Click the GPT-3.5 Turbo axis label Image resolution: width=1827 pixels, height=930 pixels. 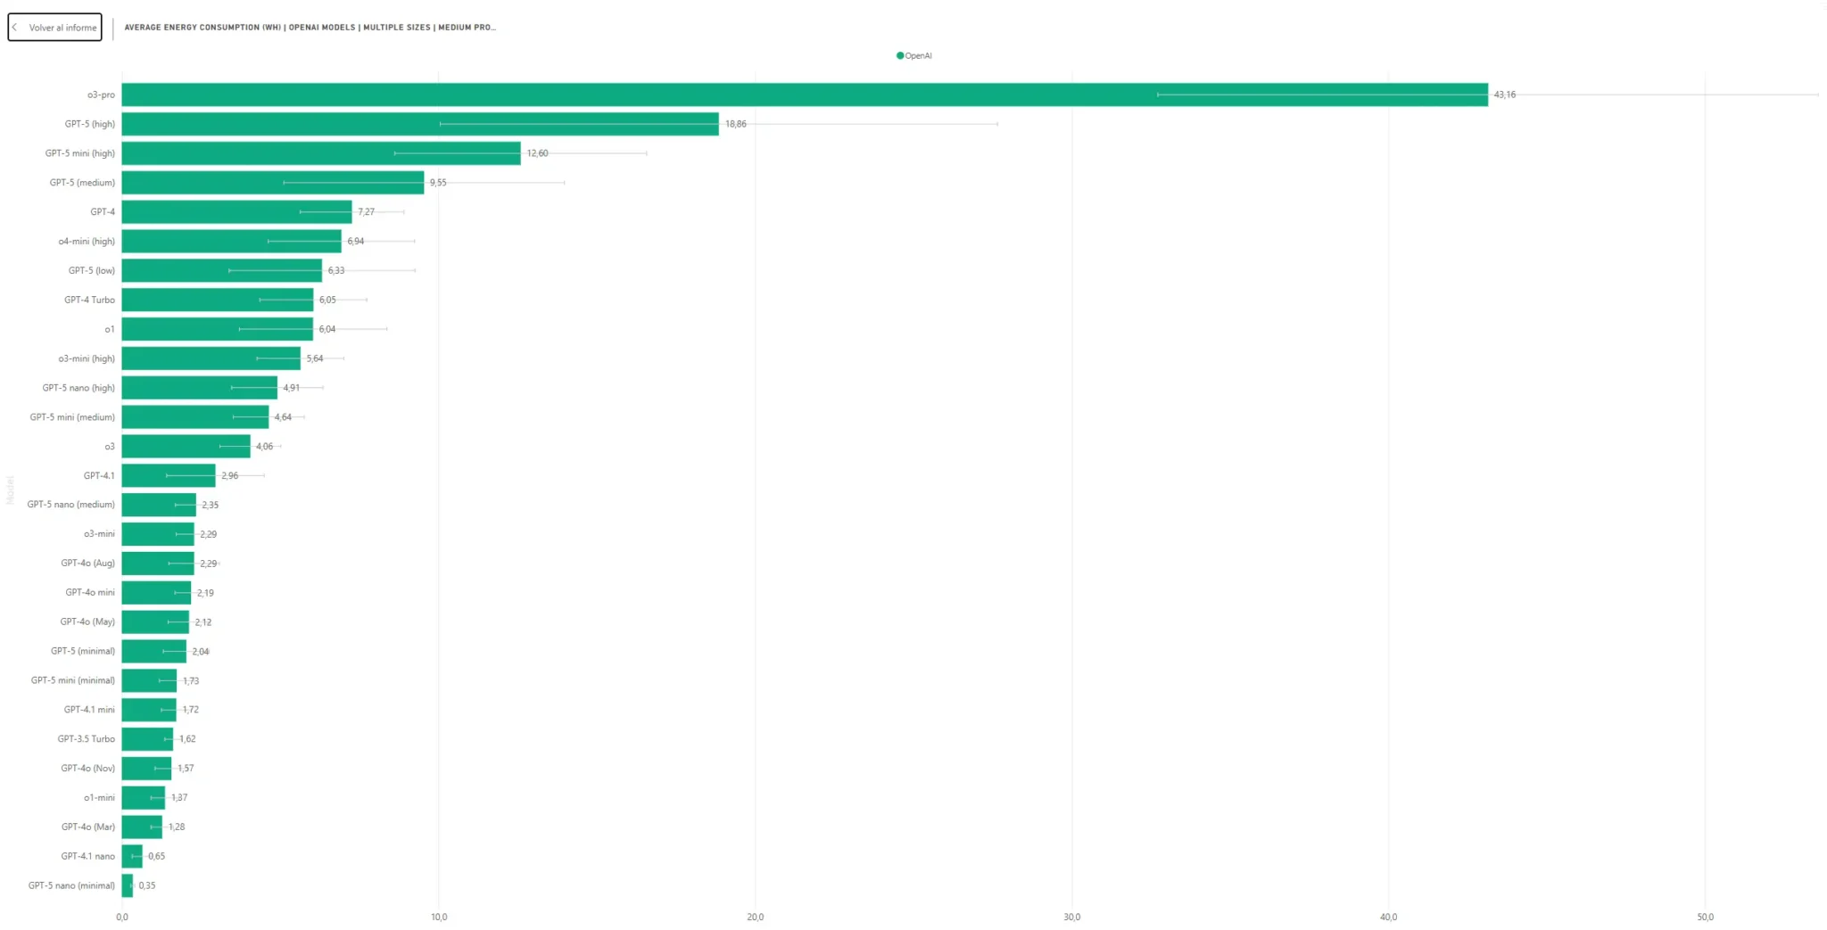pyautogui.click(x=87, y=739)
